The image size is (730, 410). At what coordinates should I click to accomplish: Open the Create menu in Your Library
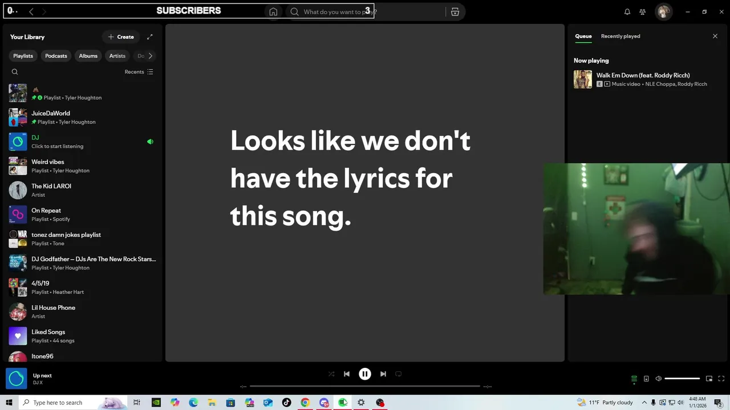121,37
